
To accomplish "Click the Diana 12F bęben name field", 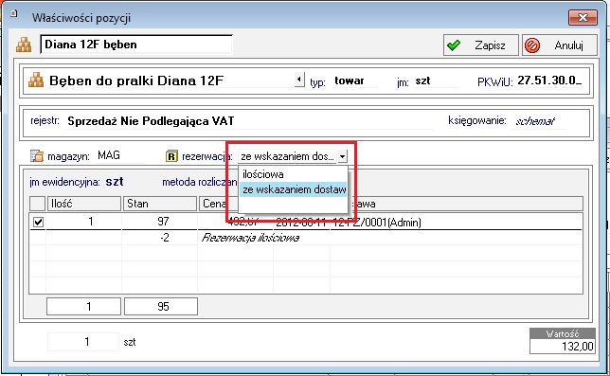I will 136,45.
